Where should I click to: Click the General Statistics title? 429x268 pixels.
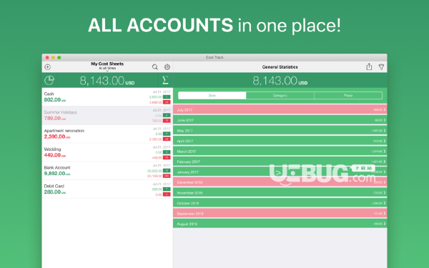(280, 67)
